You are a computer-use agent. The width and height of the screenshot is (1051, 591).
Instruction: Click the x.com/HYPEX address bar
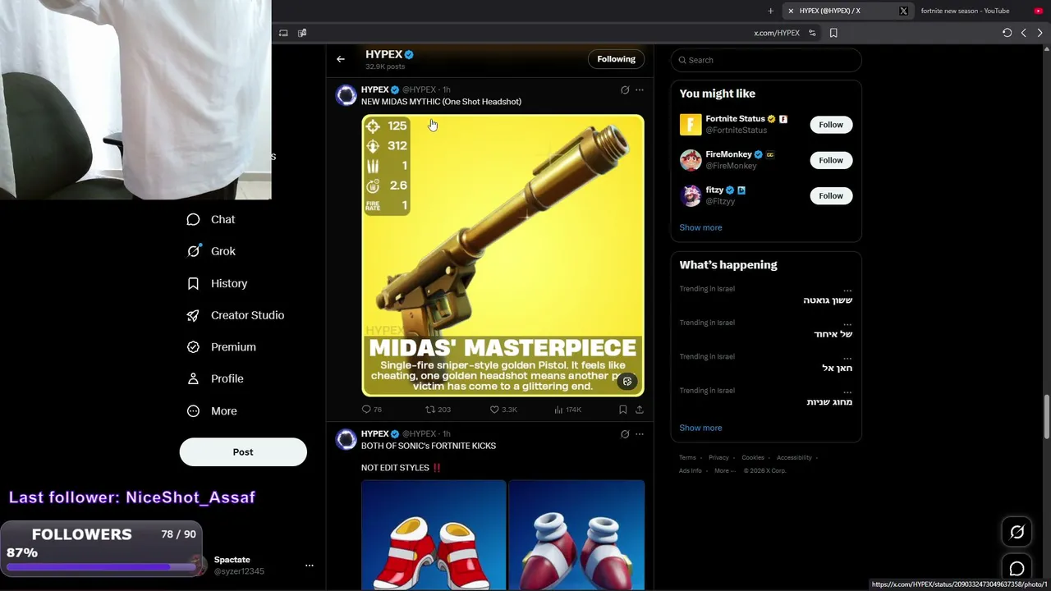776,33
